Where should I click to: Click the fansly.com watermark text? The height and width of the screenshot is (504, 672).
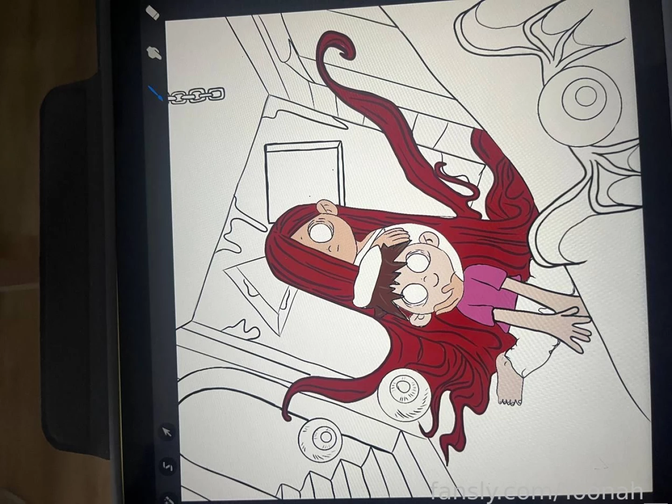pos(537,490)
